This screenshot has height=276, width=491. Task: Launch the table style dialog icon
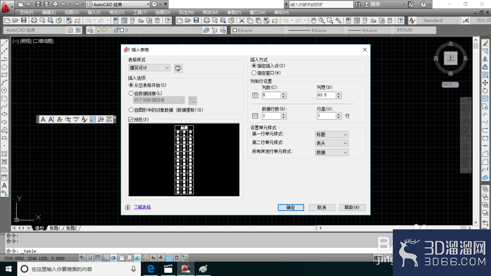(178, 68)
